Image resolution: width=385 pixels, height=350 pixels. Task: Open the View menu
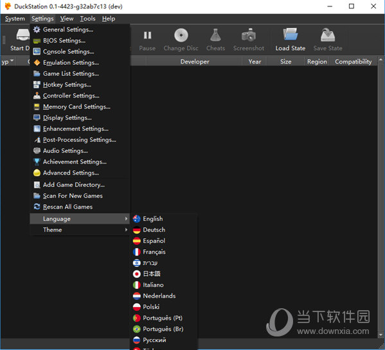[67, 19]
